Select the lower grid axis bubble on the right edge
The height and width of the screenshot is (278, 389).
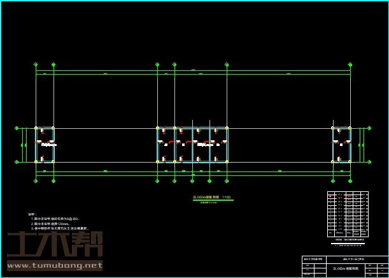369,162
